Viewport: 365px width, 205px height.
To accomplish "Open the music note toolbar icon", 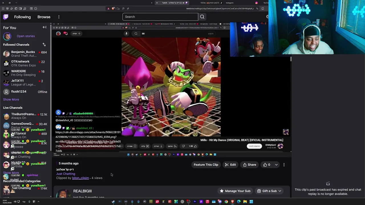I will coord(25,9).
